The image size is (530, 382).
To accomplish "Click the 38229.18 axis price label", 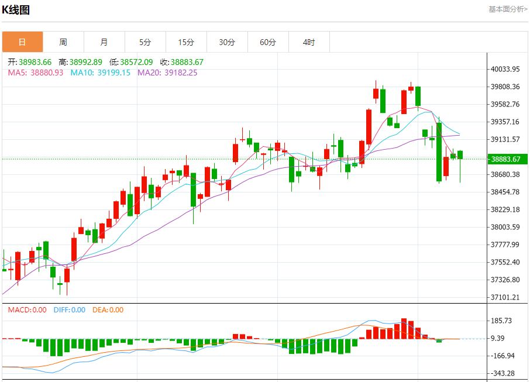I will click(x=505, y=209).
